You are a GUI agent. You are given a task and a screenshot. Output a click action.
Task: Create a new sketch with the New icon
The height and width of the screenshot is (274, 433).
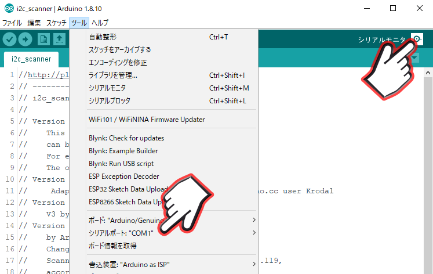[43, 39]
